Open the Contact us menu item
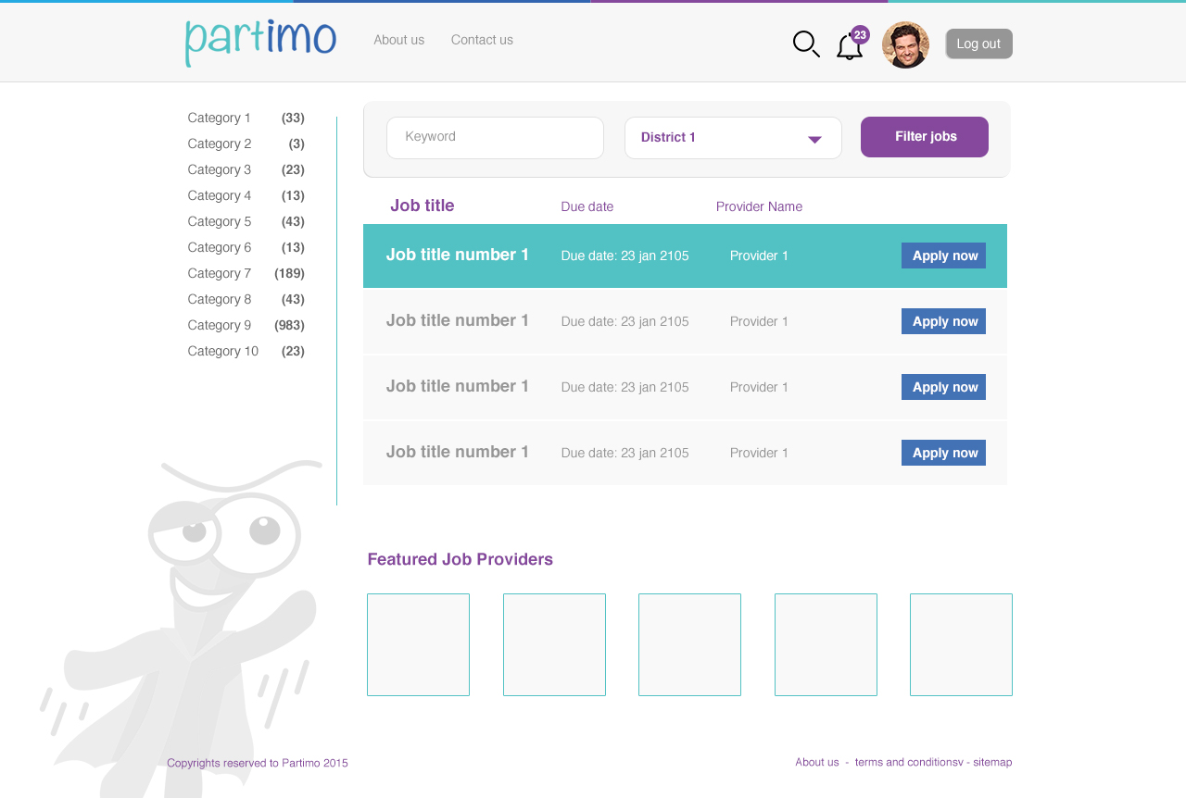This screenshot has height=798, width=1186. [x=482, y=40]
